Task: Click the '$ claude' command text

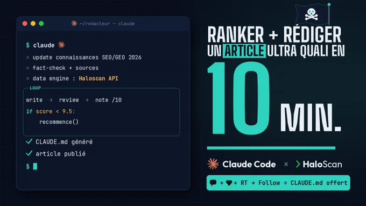Action: (x=40, y=45)
